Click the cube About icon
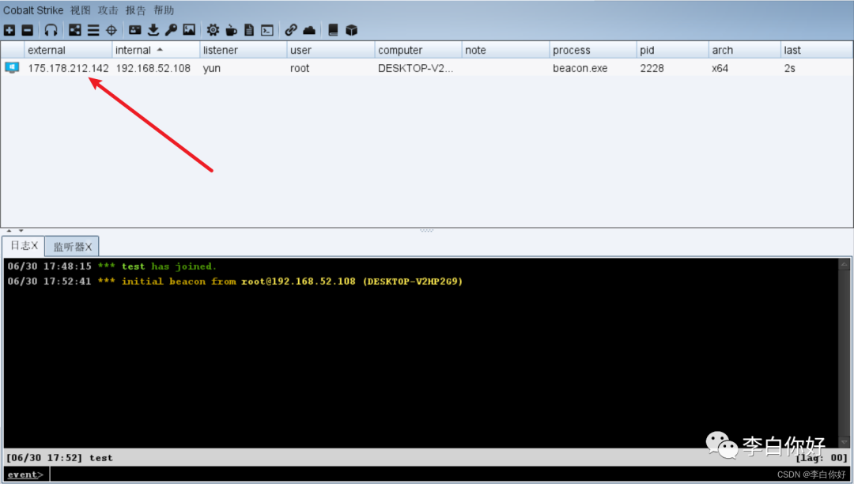This screenshot has height=484, width=854. point(351,30)
